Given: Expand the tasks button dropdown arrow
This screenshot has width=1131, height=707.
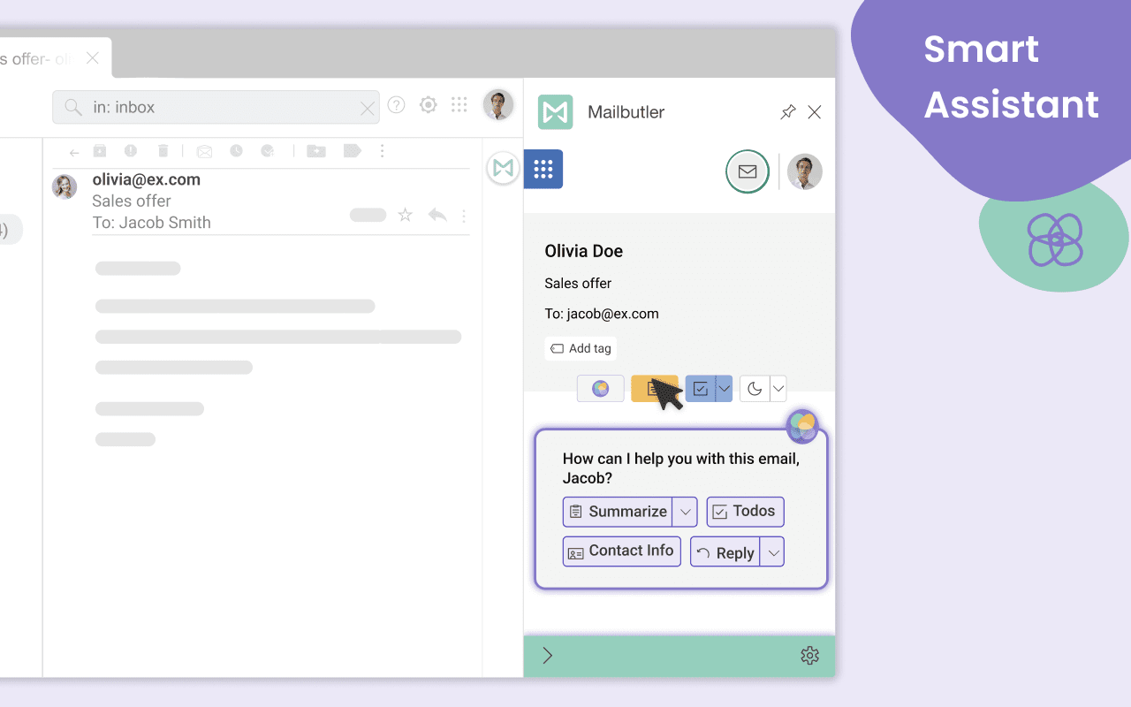Looking at the screenshot, I should point(725,389).
